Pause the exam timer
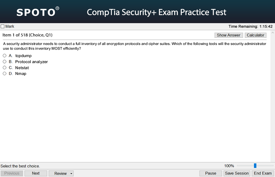The height and width of the screenshot is (177, 275). [x=211, y=173]
